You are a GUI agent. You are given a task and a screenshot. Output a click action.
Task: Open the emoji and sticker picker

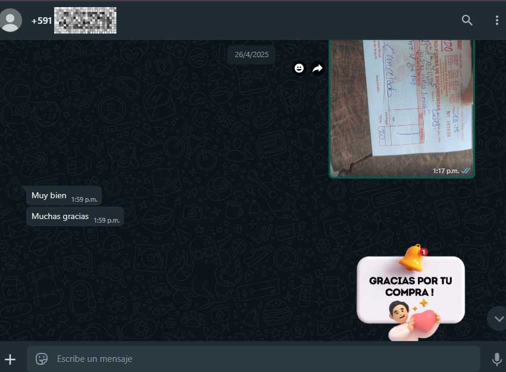pyautogui.click(x=42, y=359)
